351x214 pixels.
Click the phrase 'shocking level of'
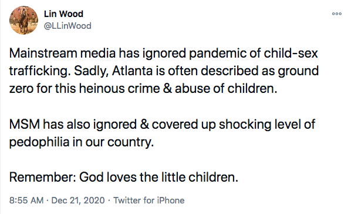click(x=267, y=125)
